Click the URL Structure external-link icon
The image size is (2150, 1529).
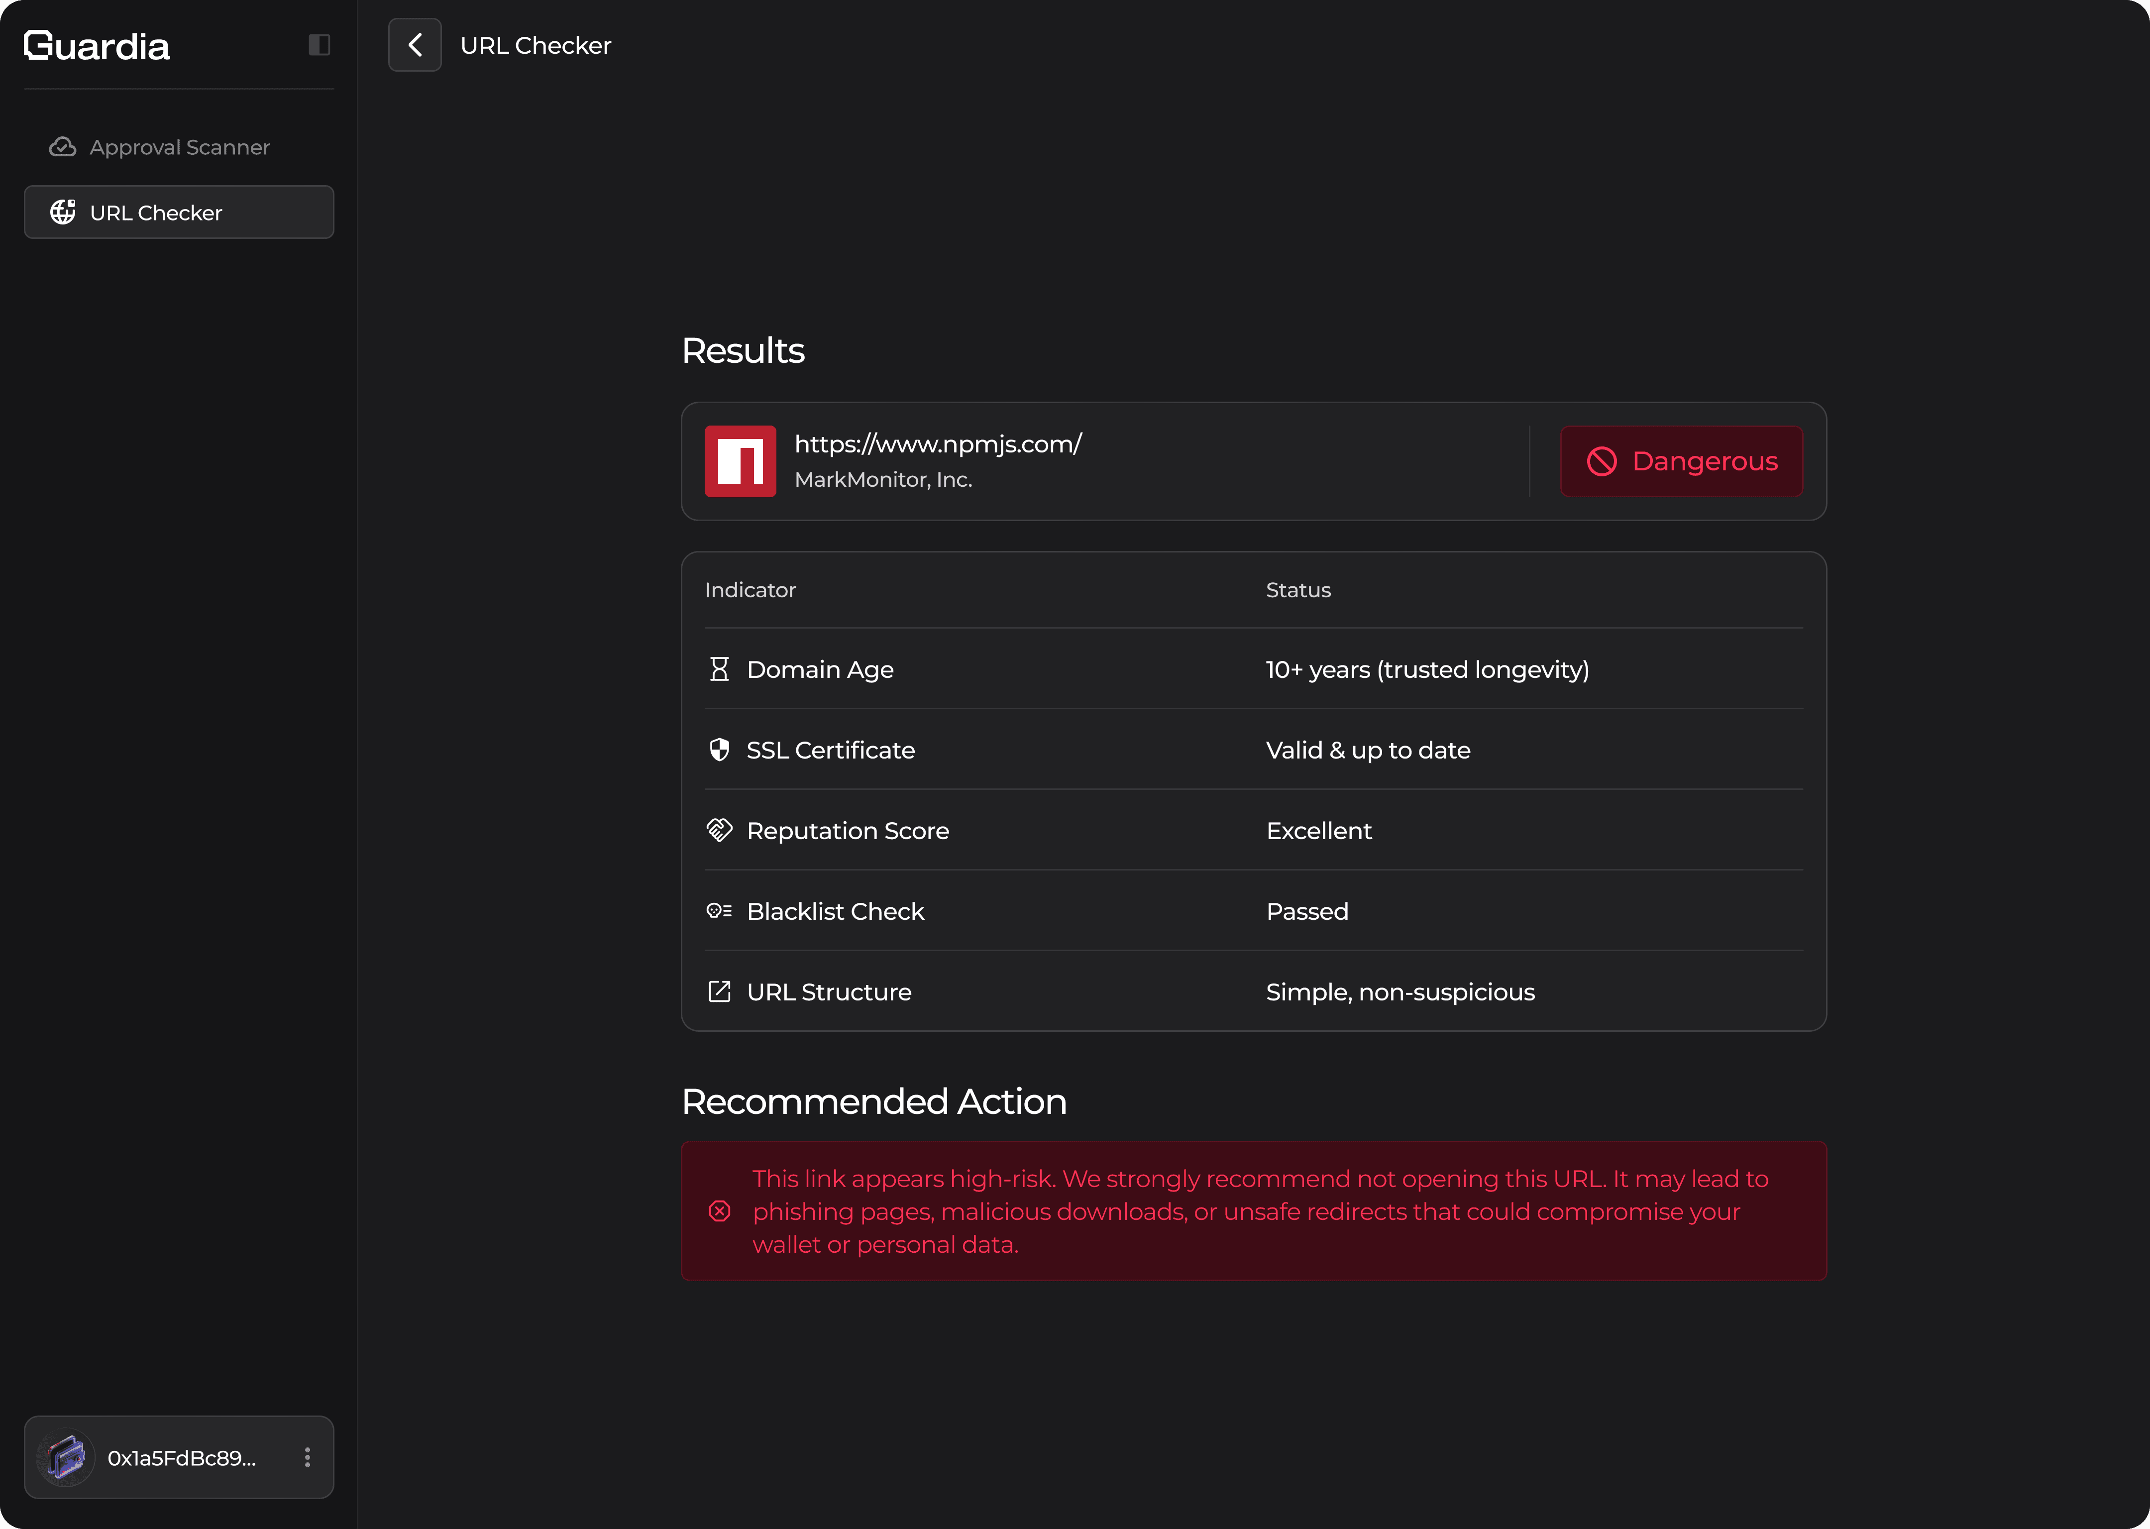[719, 991]
